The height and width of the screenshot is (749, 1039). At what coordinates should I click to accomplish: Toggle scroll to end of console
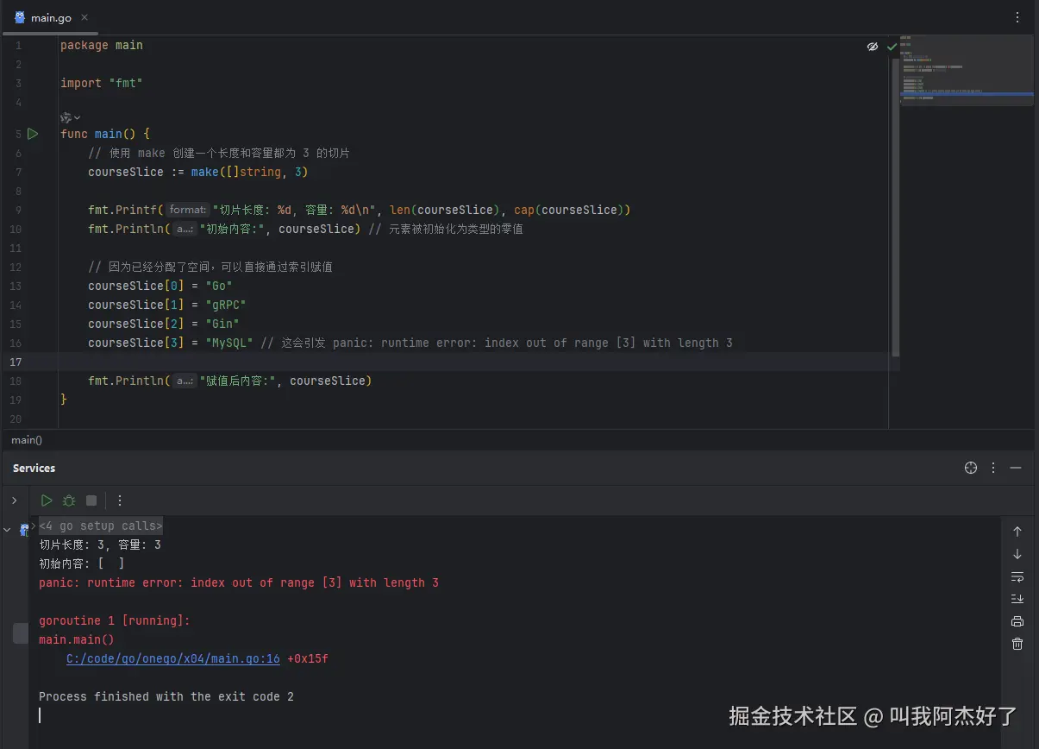[1017, 599]
